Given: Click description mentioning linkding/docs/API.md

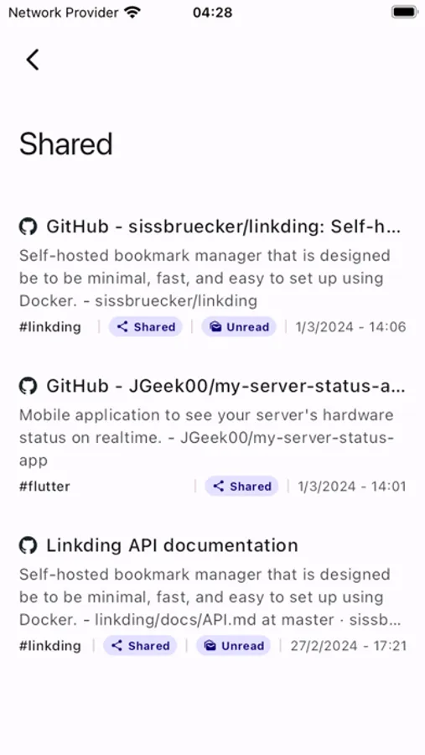Looking at the screenshot, I should (x=210, y=596).
